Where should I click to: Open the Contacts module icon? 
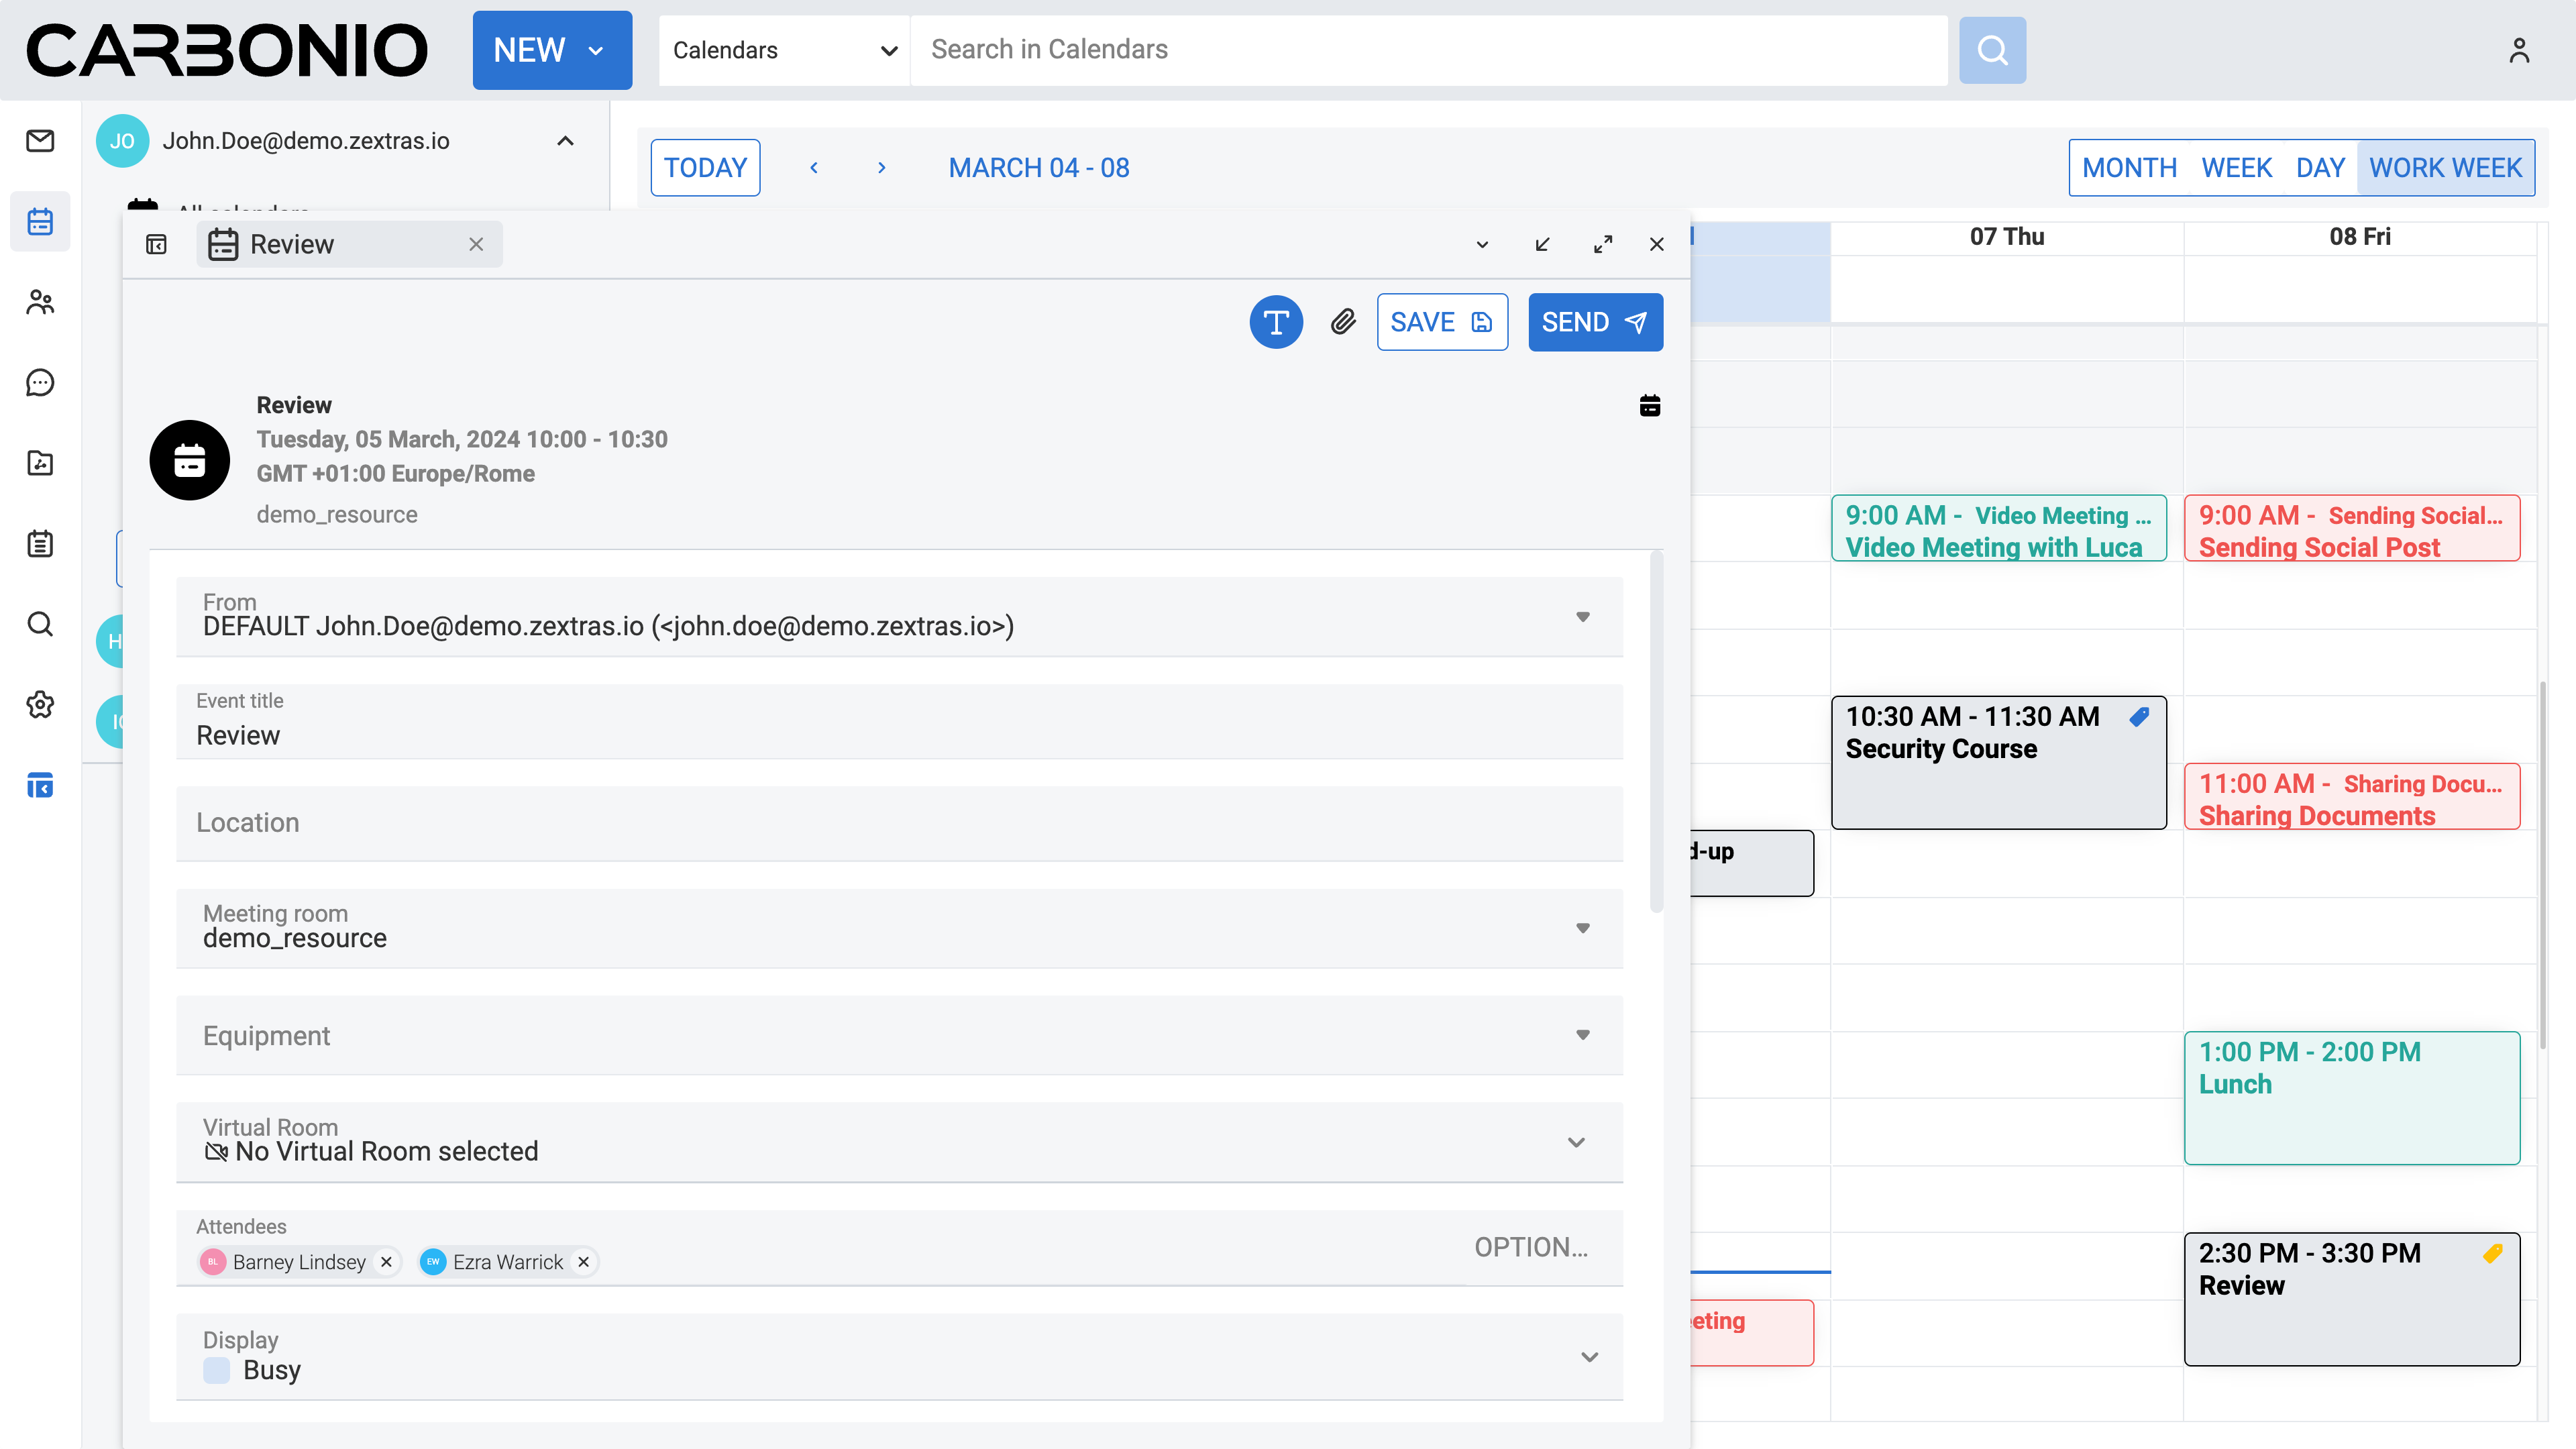(40, 302)
